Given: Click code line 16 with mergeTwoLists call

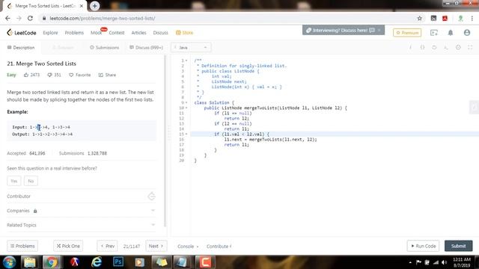Looking at the screenshot, I should click(x=270, y=140).
